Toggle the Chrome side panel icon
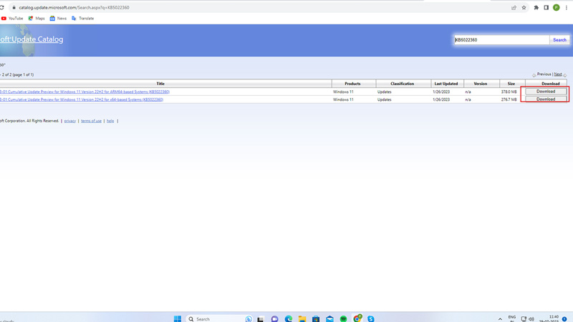The image size is (573, 322). 546,7
